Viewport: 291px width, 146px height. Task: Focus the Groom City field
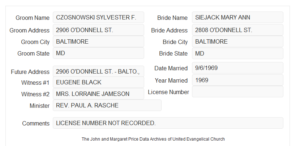point(98,41)
